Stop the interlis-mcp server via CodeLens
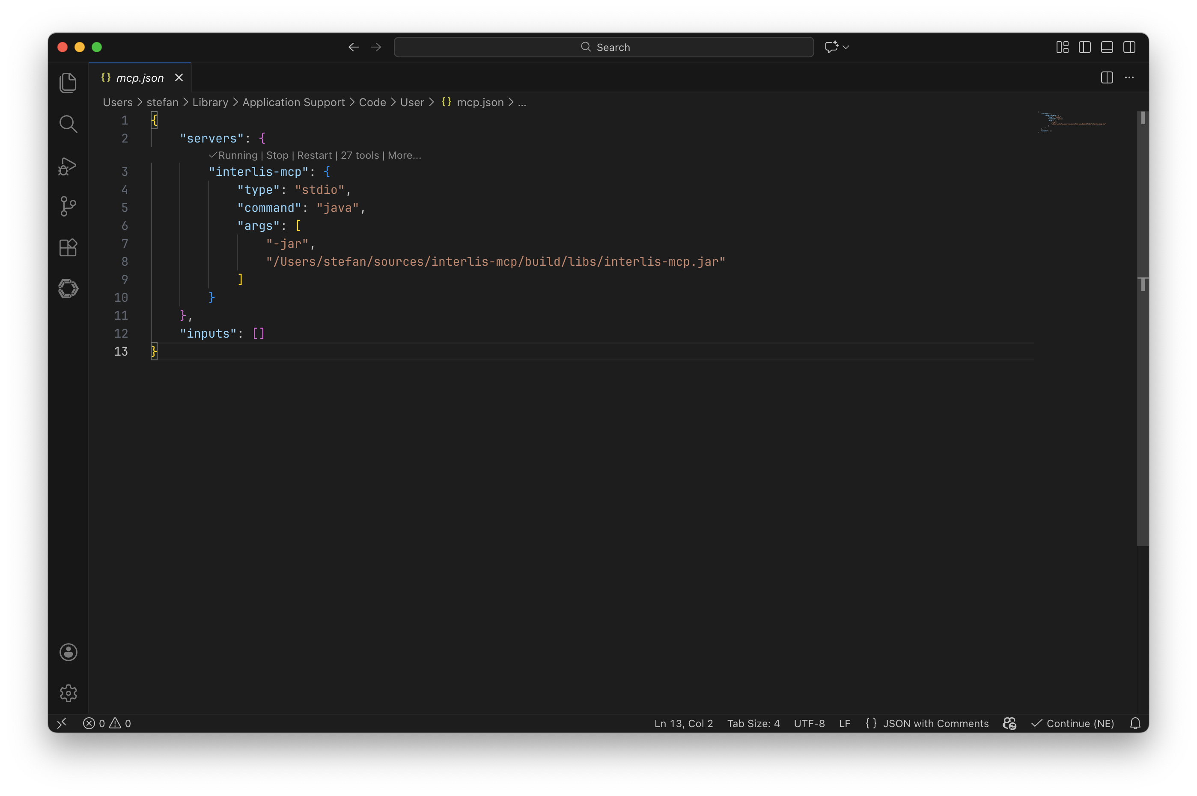The width and height of the screenshot is (1197, 796). [x=277, y=155]
